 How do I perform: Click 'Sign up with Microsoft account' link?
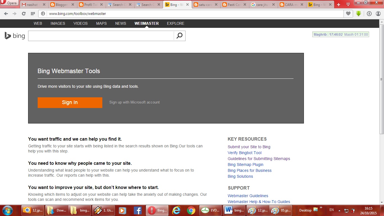(x=134, y=102)
